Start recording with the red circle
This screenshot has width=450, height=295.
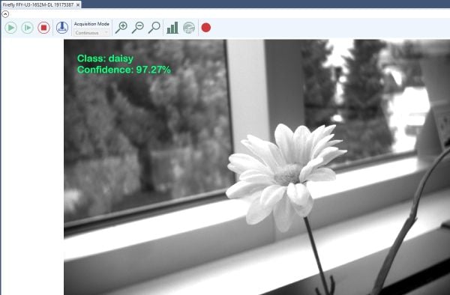coord(206,28)
